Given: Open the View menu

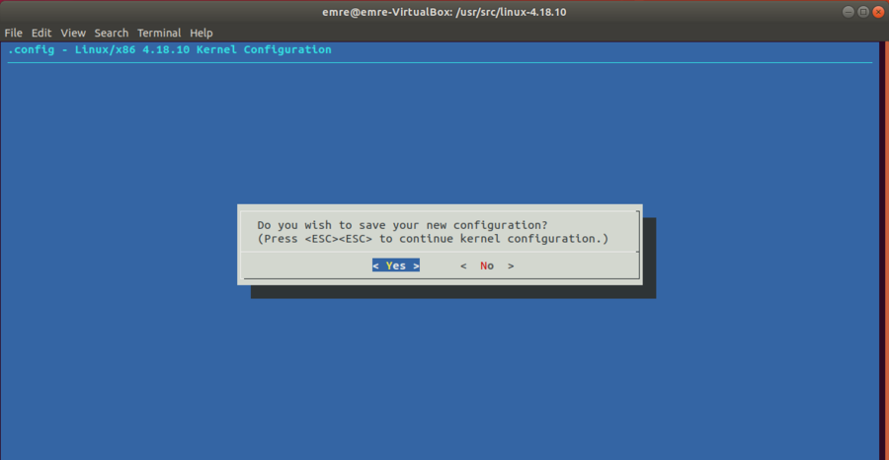Looking at the screenshot, I should coord(73,33).
